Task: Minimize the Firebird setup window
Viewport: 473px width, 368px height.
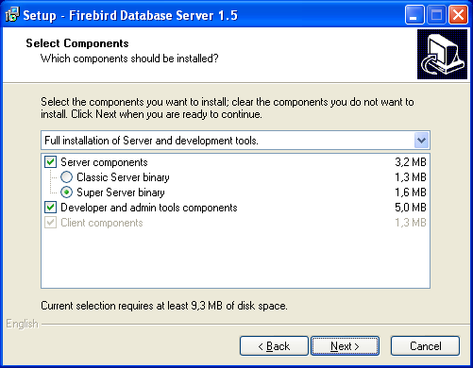Action: tap(414, 15)
